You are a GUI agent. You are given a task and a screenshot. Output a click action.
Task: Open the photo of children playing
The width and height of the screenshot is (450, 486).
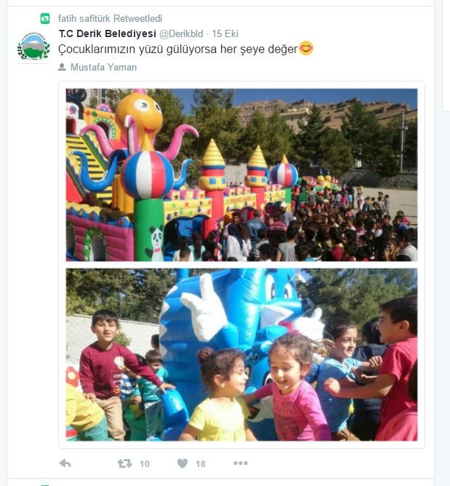241,354
